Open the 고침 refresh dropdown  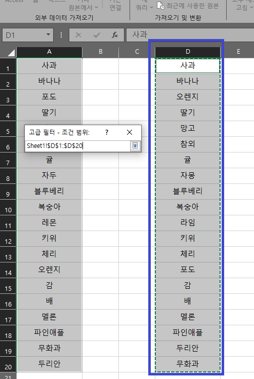(x=244, y=8)
